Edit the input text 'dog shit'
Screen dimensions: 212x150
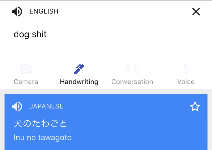tap(30, 34)
